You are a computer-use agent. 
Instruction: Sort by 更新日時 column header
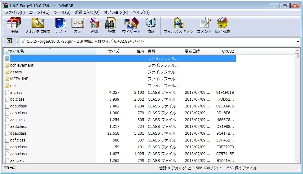pyautogui.click(x=199, y=51)
